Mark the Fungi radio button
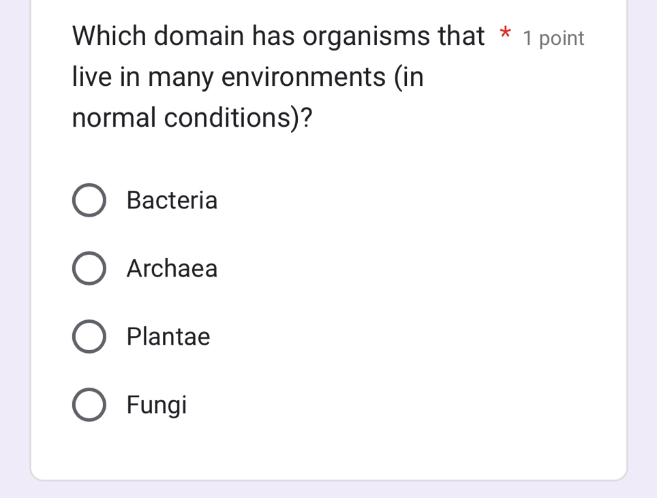The image size is (657, 498). tap(89, 405)
